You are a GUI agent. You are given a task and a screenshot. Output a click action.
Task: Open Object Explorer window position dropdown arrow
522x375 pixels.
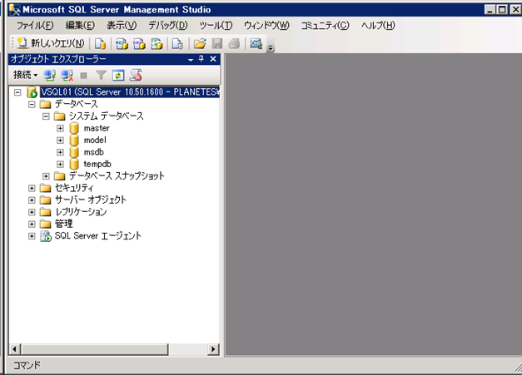click(x=191, y=60)
